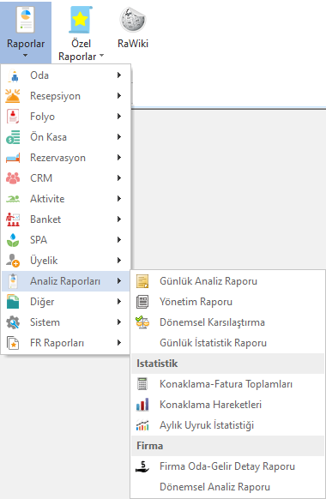Click the Konaklama-Fatura Toplamları calculator icon
326x499 pixels.
coord(142,384)
